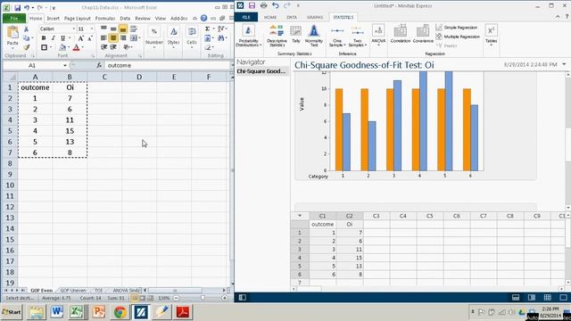Screen dimensions: 571x321
Task: Click the Find and Select binoculars icon
Action: point(220,38)
